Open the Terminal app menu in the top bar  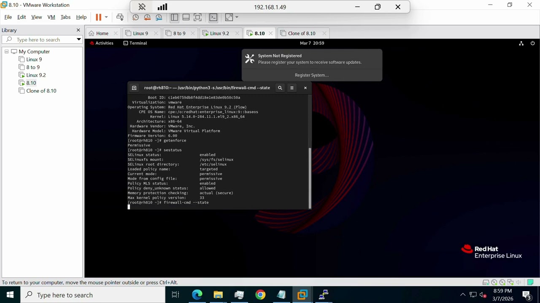click(x=135, y=43)
